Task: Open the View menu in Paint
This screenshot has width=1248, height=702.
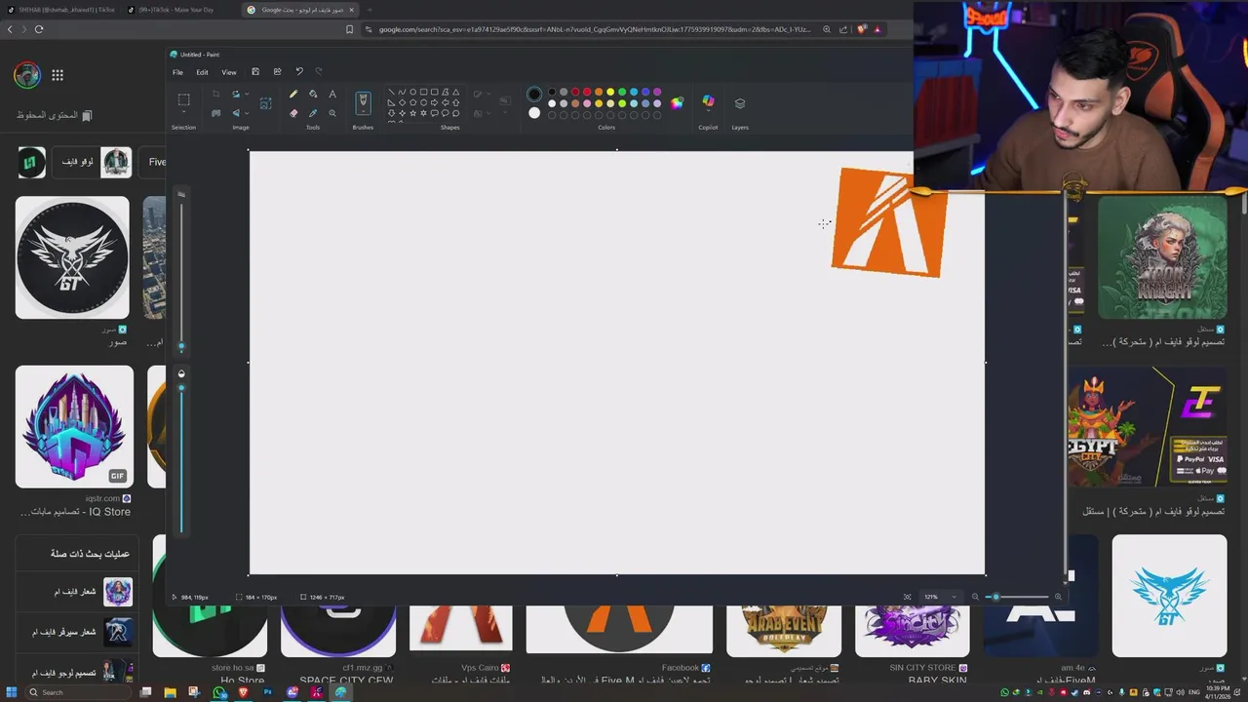Action: 229,72
